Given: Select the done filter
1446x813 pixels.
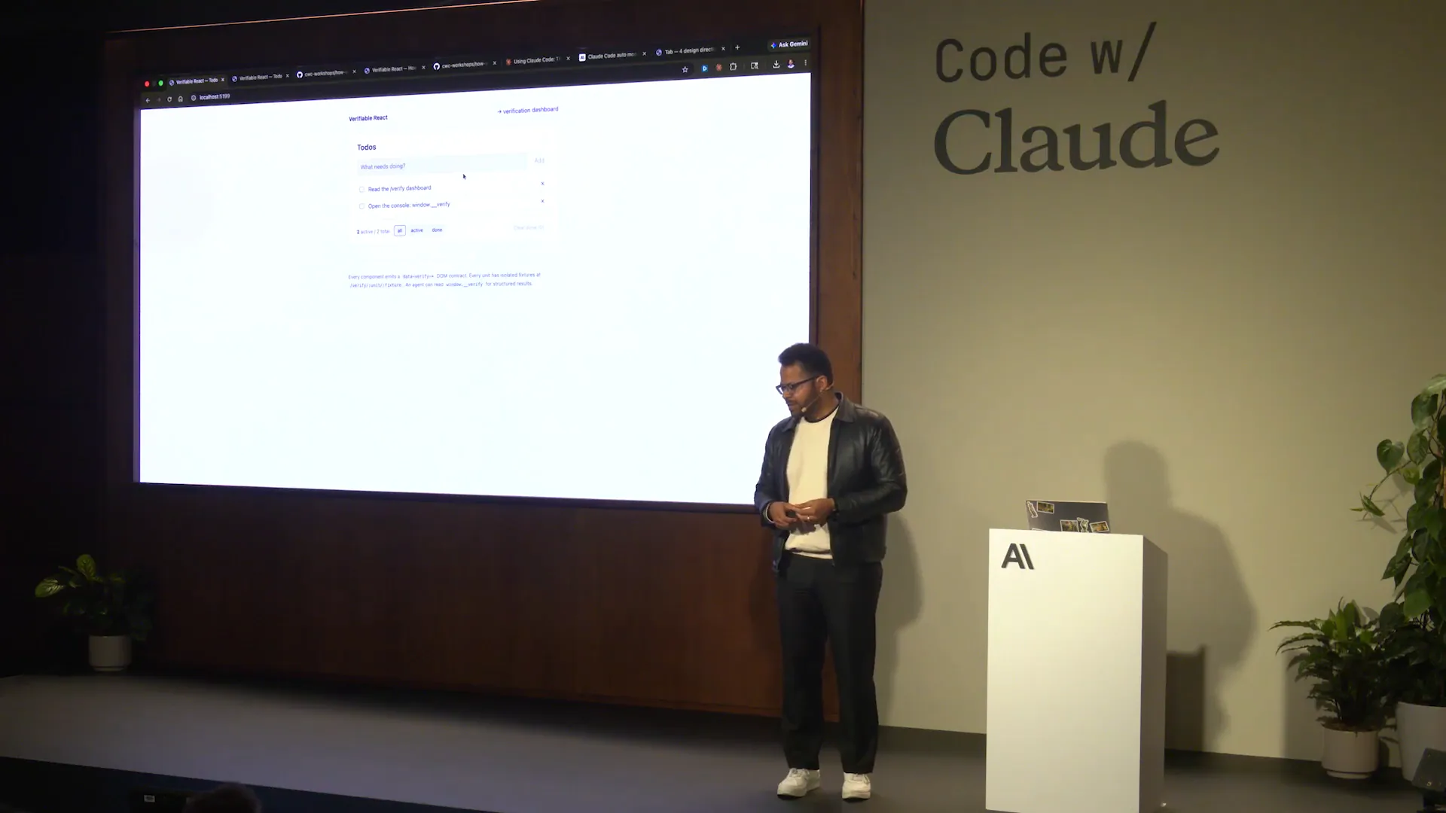Looking at the screenshot, I should (437, 230).
